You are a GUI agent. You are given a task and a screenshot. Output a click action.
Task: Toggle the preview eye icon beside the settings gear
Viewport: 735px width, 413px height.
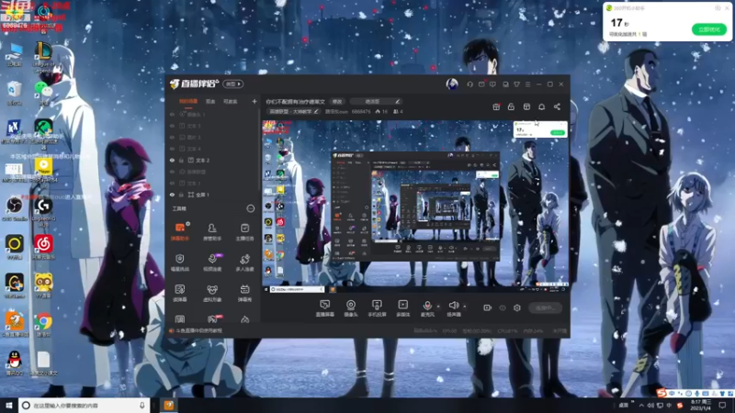(x=503, y=307)
